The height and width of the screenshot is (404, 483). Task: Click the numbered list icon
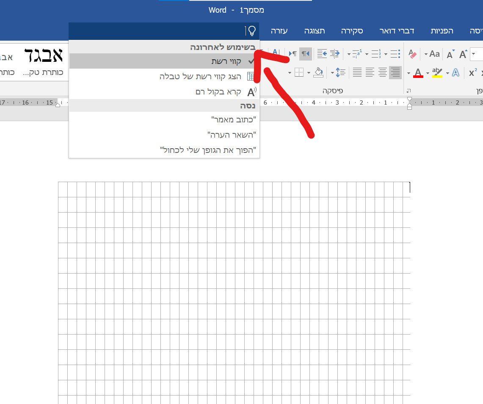[376, 54]
